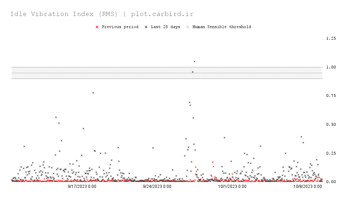This screenshot has height=199, width=346.
Task: Click the highest point right of 10/1/2023 0:00
Action: click(224, 138)
